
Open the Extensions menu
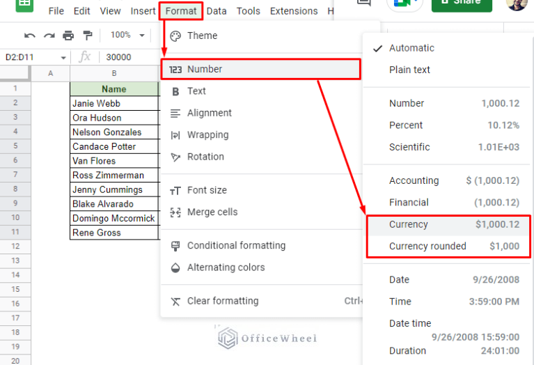[294, 11]
